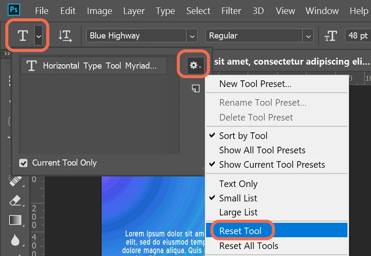Click the Photoshop Ps logo icon
371x256 pixels.
pyautogui.click(x=14, y=10)
